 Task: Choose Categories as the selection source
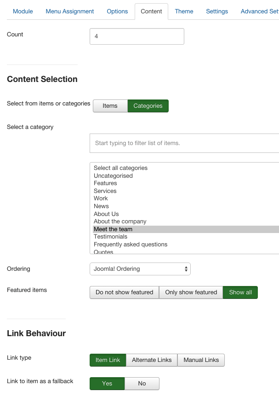pyautogui.click(x=148, y=106)
